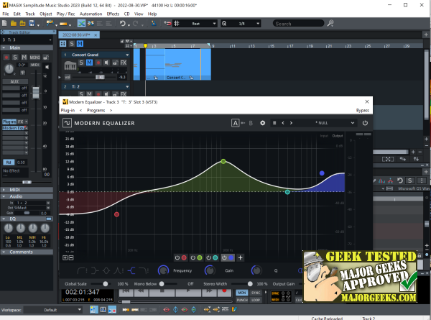Zoom out the EQ graph with minus box

tap(71, 258)
